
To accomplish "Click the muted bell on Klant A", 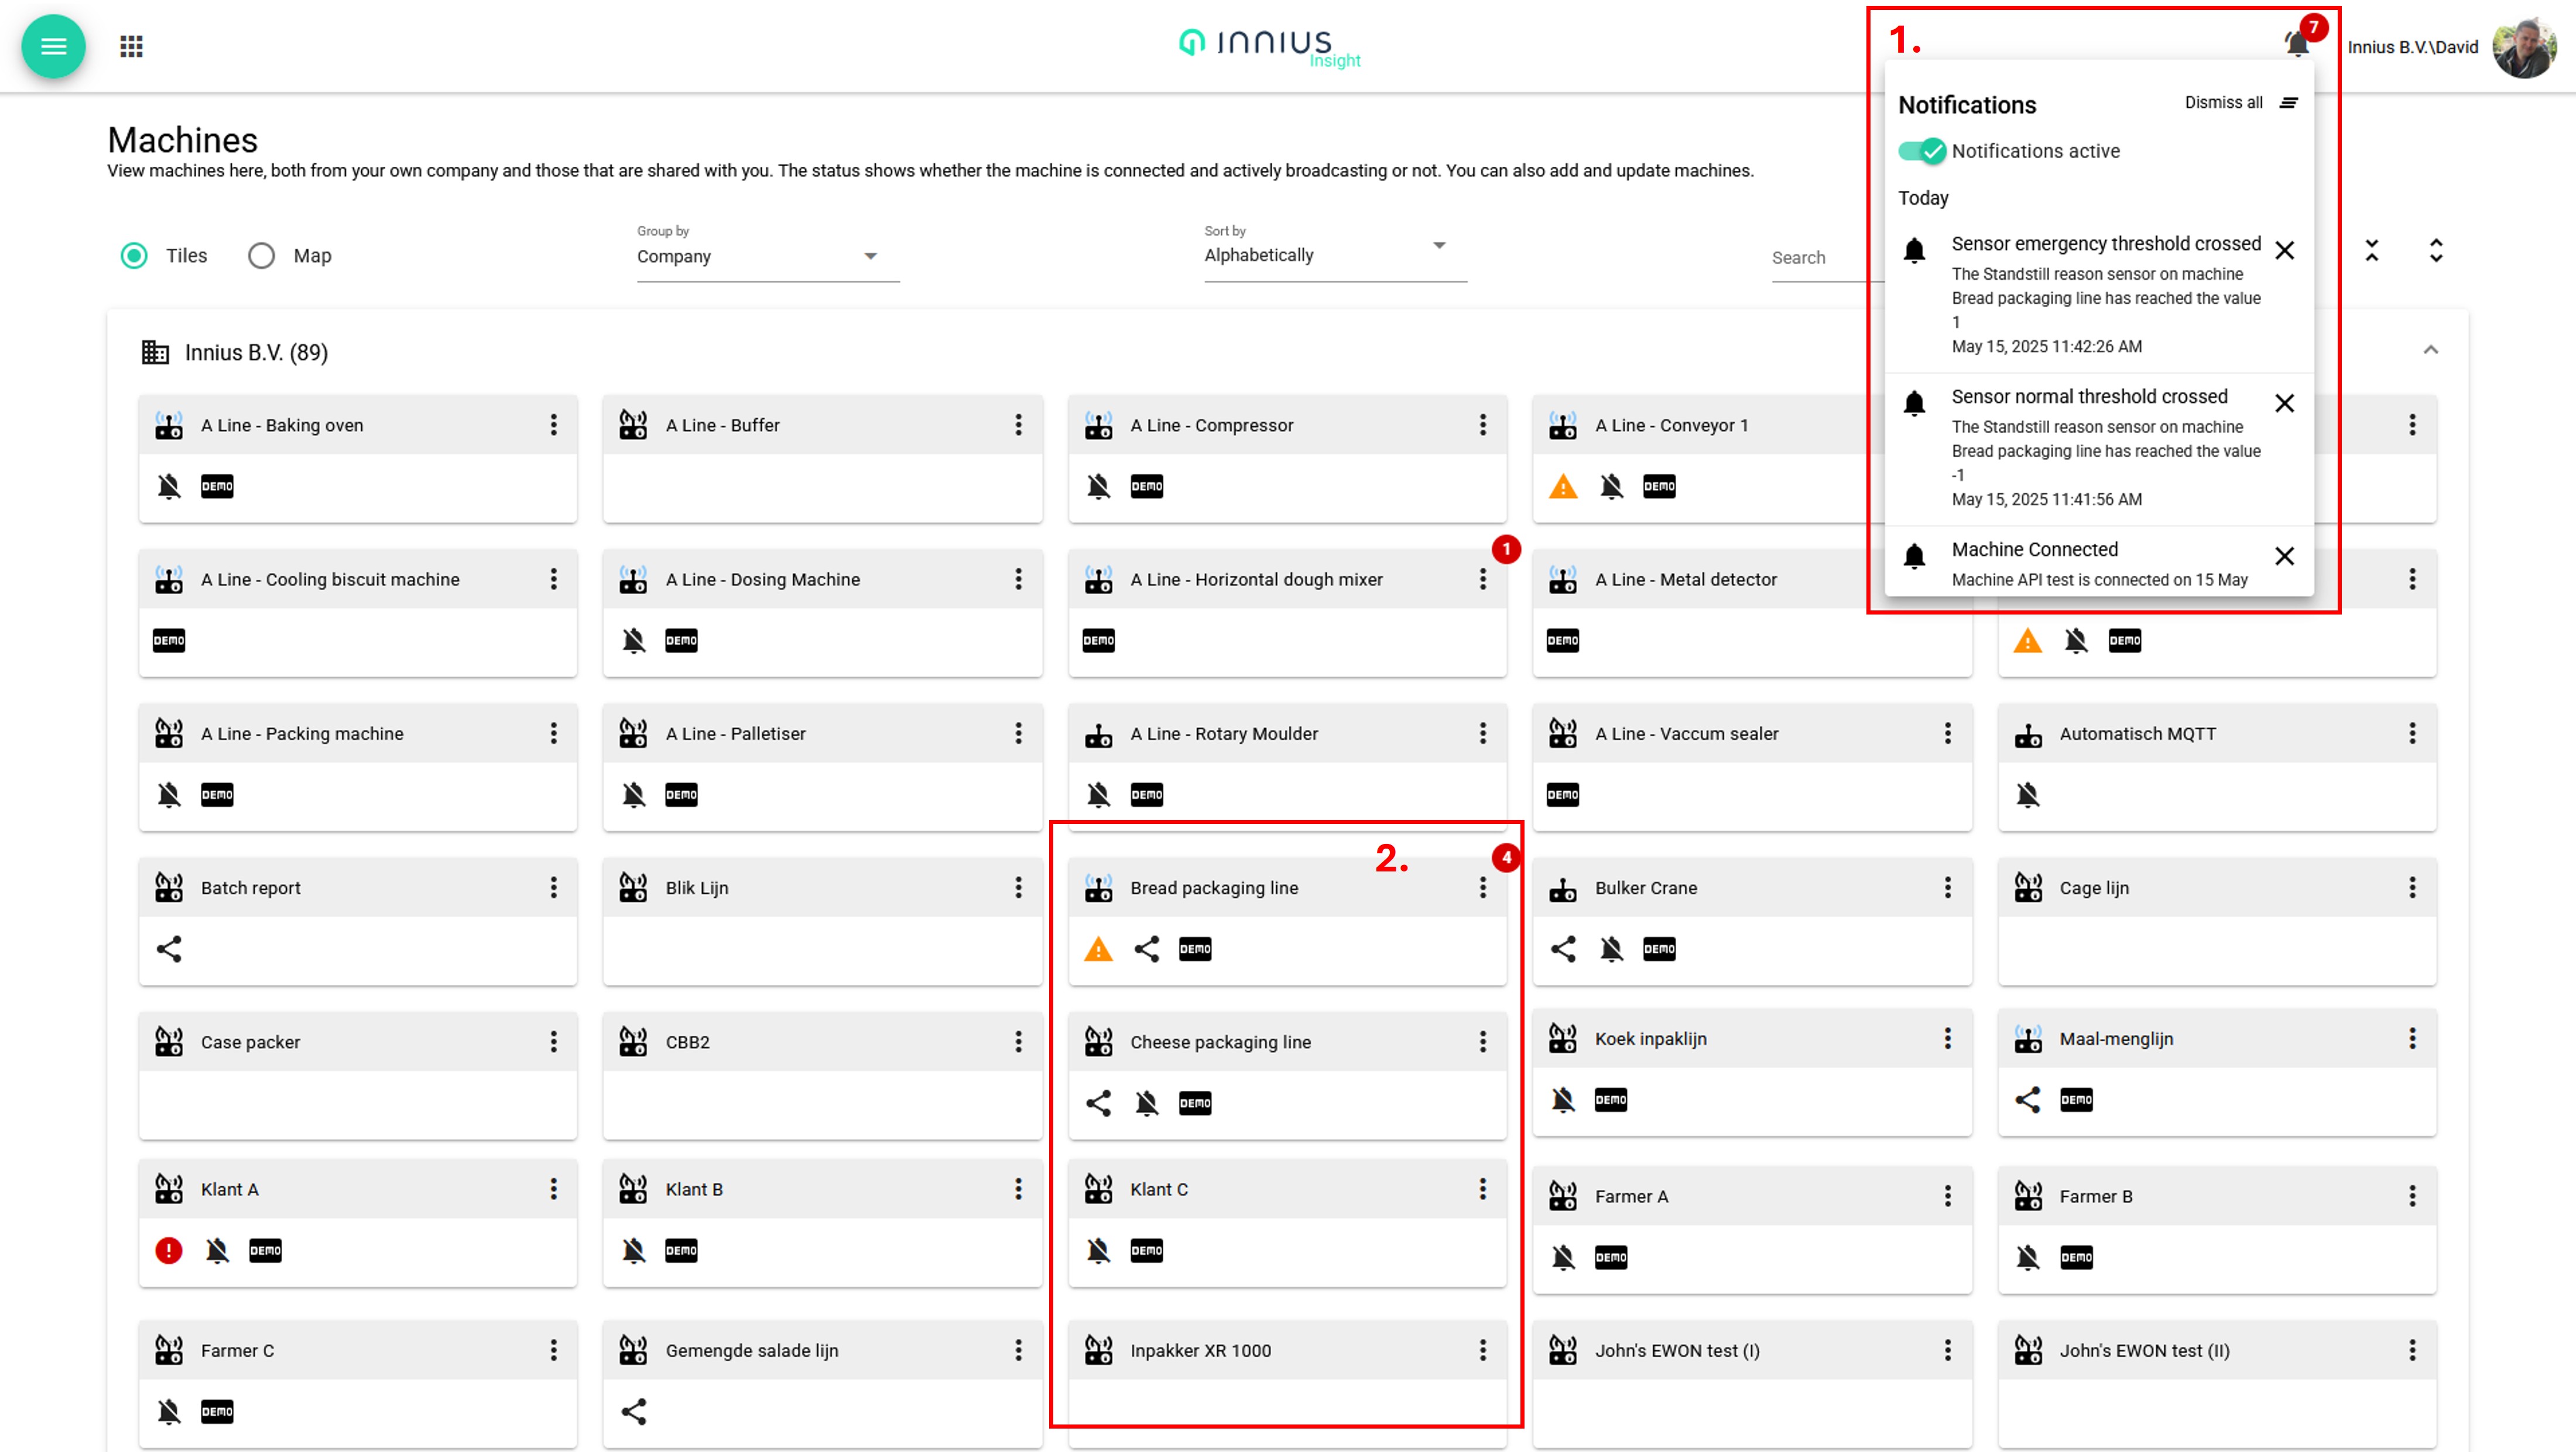I will coord(217,1250).
